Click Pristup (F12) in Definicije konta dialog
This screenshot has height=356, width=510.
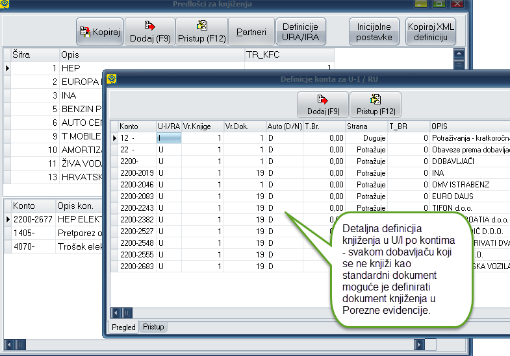pyautogui.click(x=376, y=104)
